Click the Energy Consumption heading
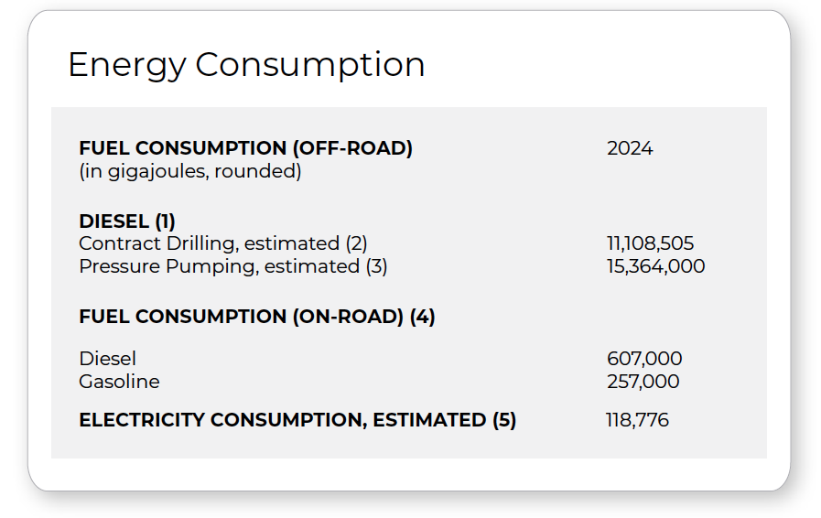 pos(246,65)
